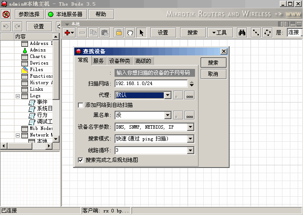Click the 本地服务器 button
The width and height of the screenshot is (303, 215).
coord(66,14)
